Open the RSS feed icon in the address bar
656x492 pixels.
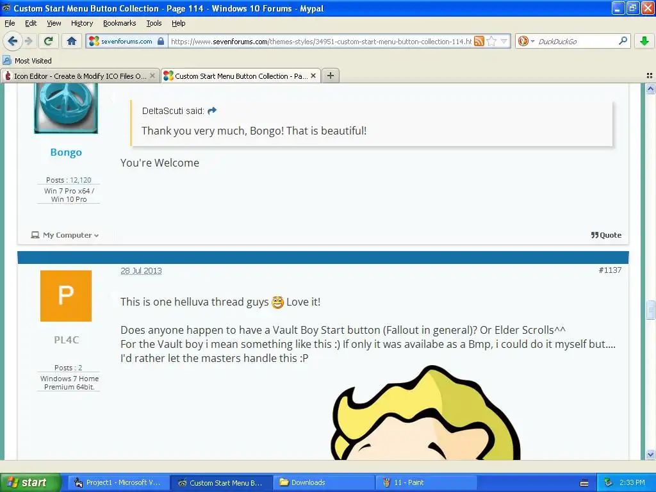click(479, 41)
